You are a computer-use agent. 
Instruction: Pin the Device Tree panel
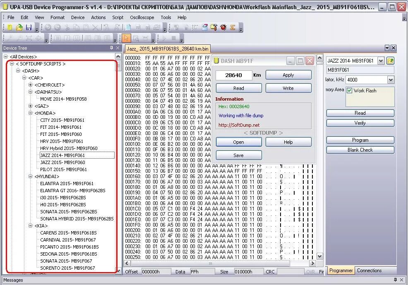click(111, 48)
